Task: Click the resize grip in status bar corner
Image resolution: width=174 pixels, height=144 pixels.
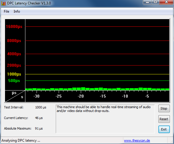Action: tap(172, 142)
